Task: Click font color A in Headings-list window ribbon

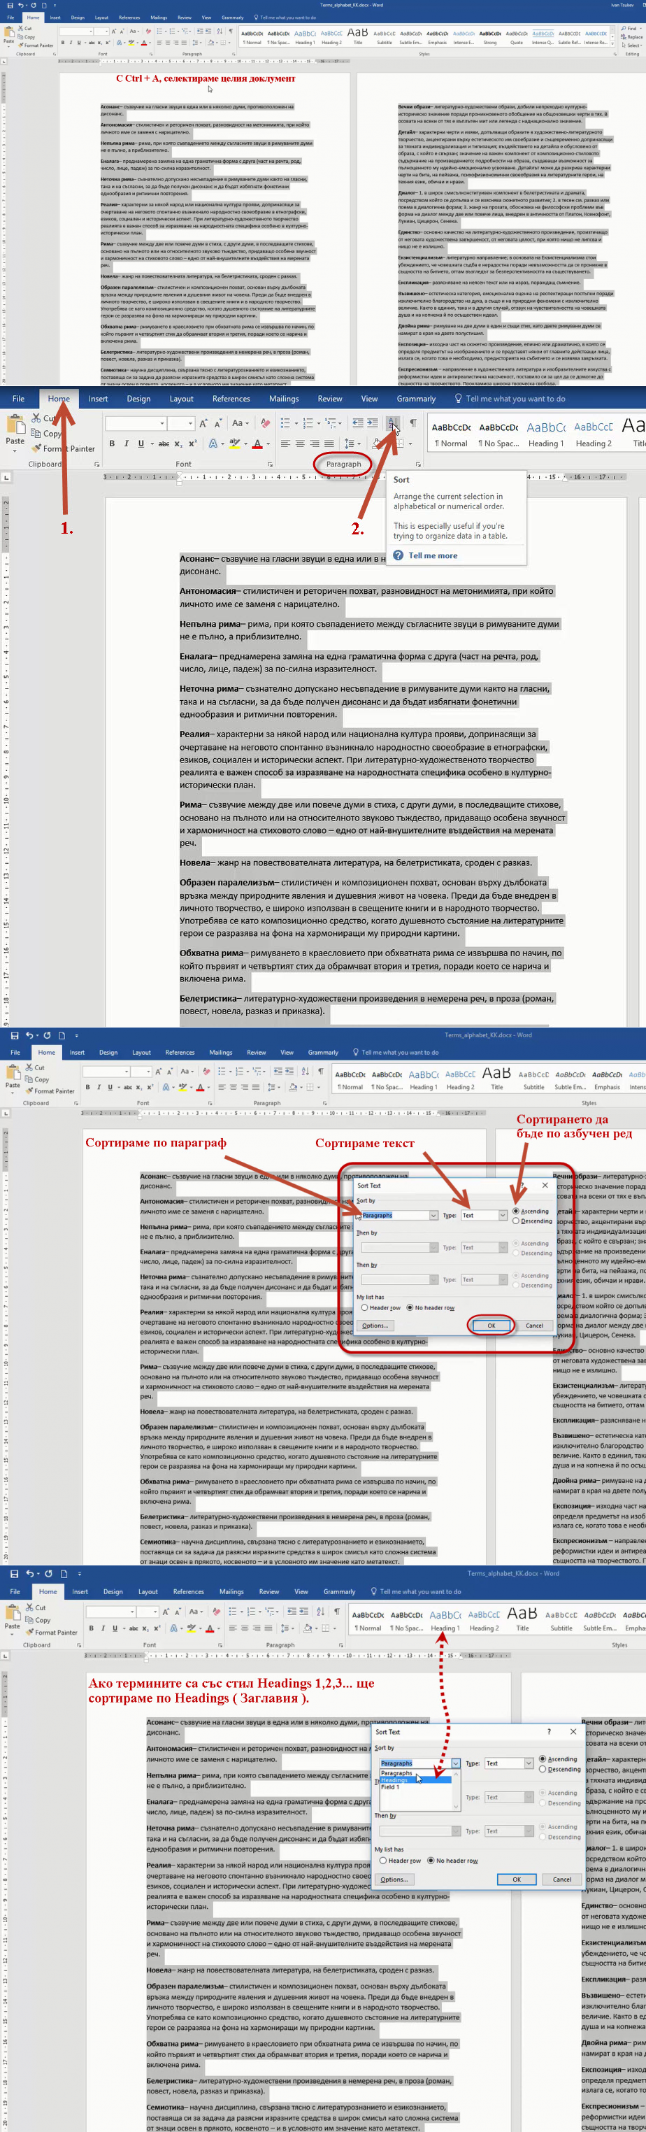Action: pos(209,1628)
